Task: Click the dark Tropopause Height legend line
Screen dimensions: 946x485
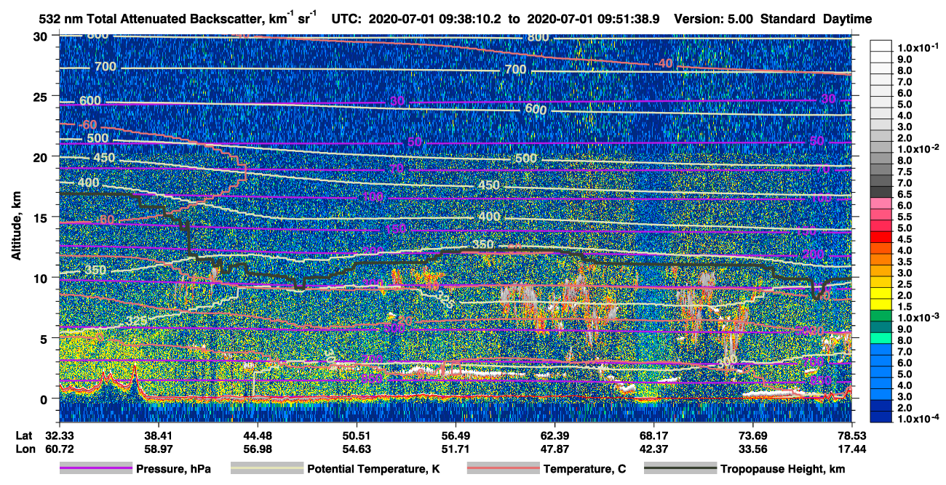Action: pos(680,469)
